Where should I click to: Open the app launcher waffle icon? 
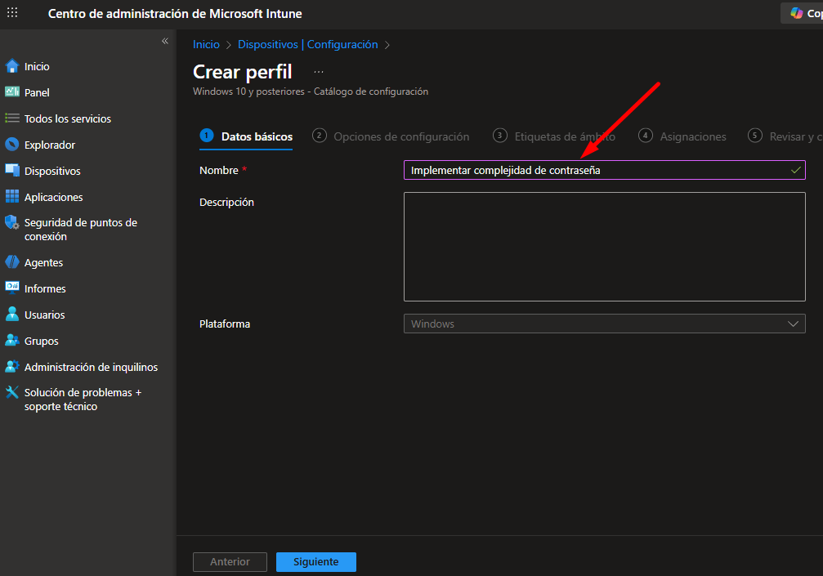click(12, 13)
